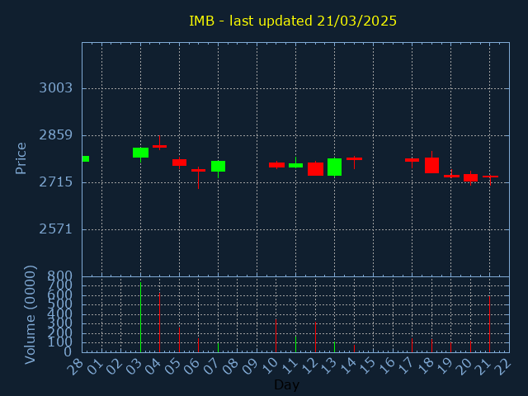Select the day 22 x-axis tick label
528x396 pixels.
[x=502, y=366]
